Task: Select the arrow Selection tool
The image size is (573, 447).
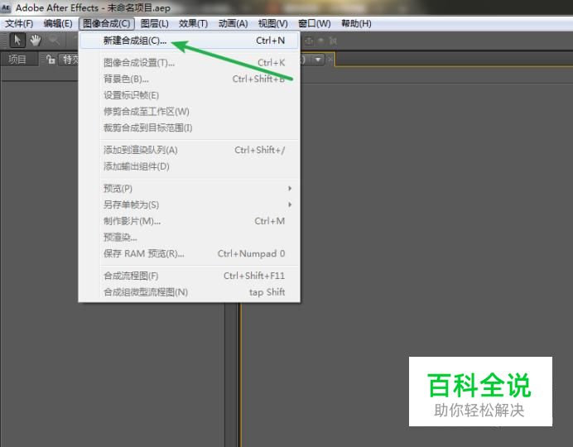Action: [x=17, y=41]
